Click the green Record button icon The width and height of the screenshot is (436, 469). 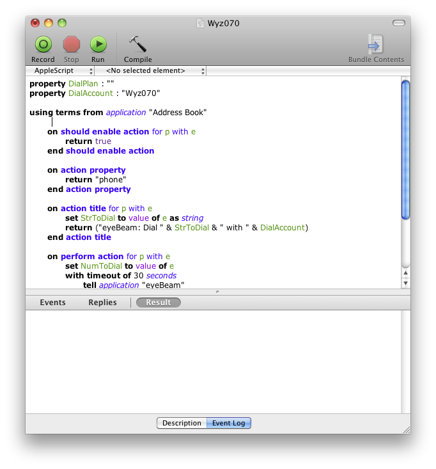[43, 44]
